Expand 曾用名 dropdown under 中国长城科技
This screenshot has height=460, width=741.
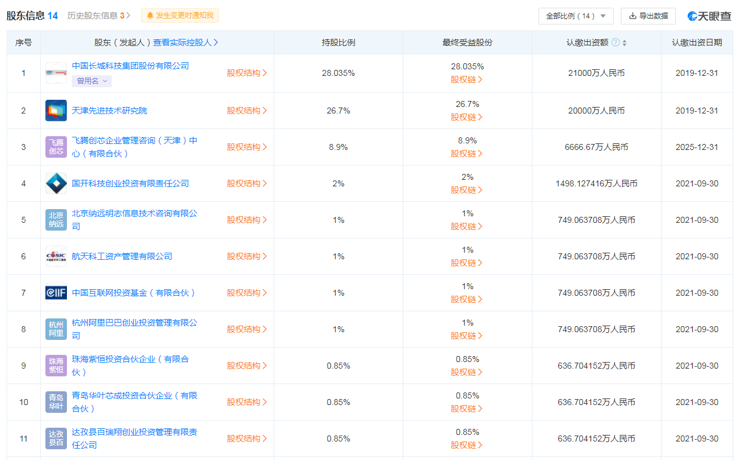click(91, 81)
